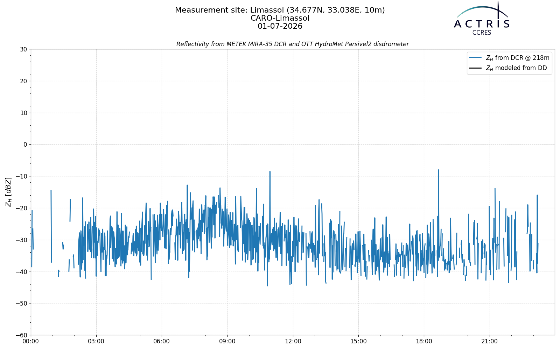Viewport: 560px width, 350px height.
Task: Click the y-axis tick label 20
Action: pyautogui.click(x=23, y=81)
